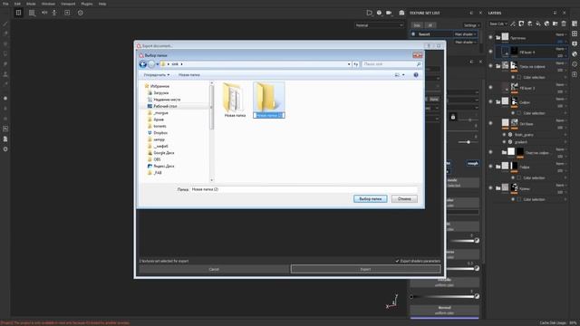Viewport: 580px width, 326px height.
Task: Select the Paint brush tool in left toolbar
Action: [x=5, y=24]
